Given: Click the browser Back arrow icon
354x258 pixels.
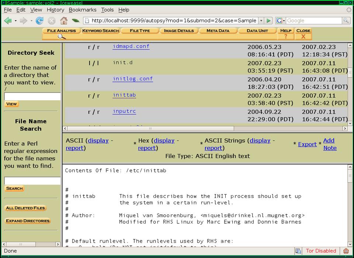Looking at the screenshot, I should (8, 21).
